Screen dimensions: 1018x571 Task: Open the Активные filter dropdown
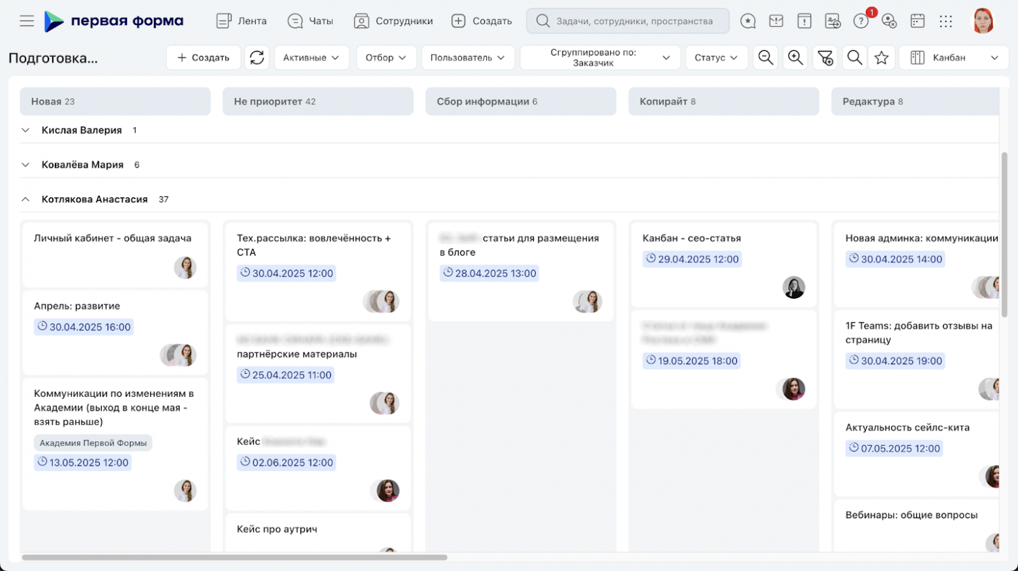(x=311, y=57)
